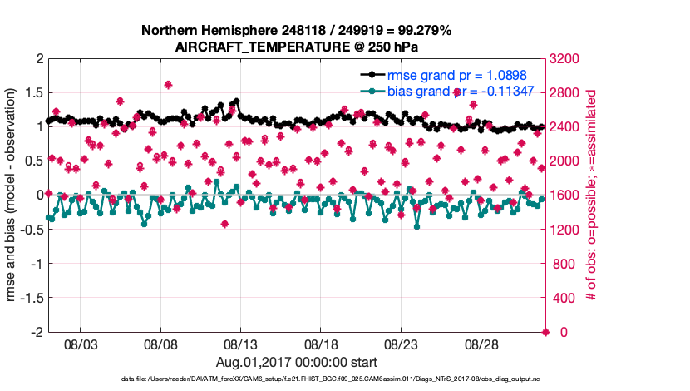
Task: Select the 'bias grand pr = -0.11347' legend text
Action: 457,91
